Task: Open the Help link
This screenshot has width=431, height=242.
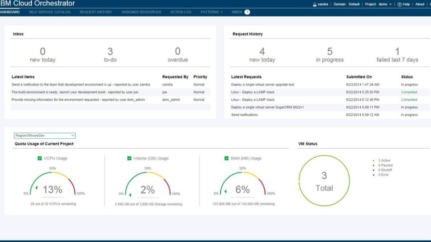Action: (406, 4)
